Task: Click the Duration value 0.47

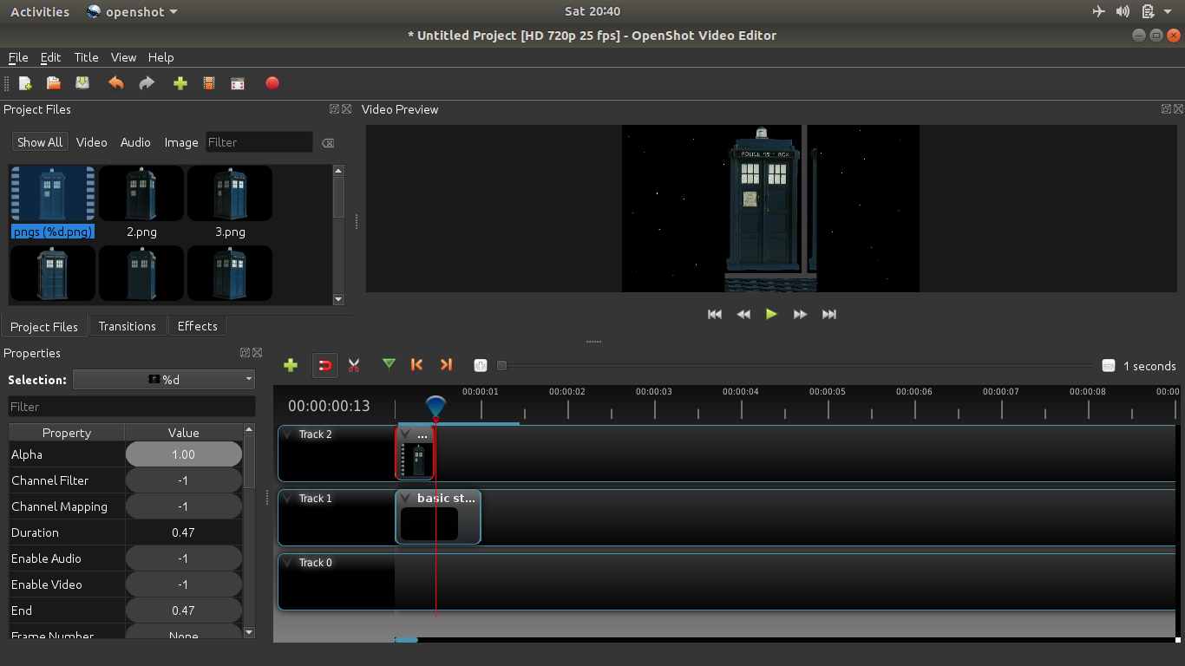Action: pos(183,532)
